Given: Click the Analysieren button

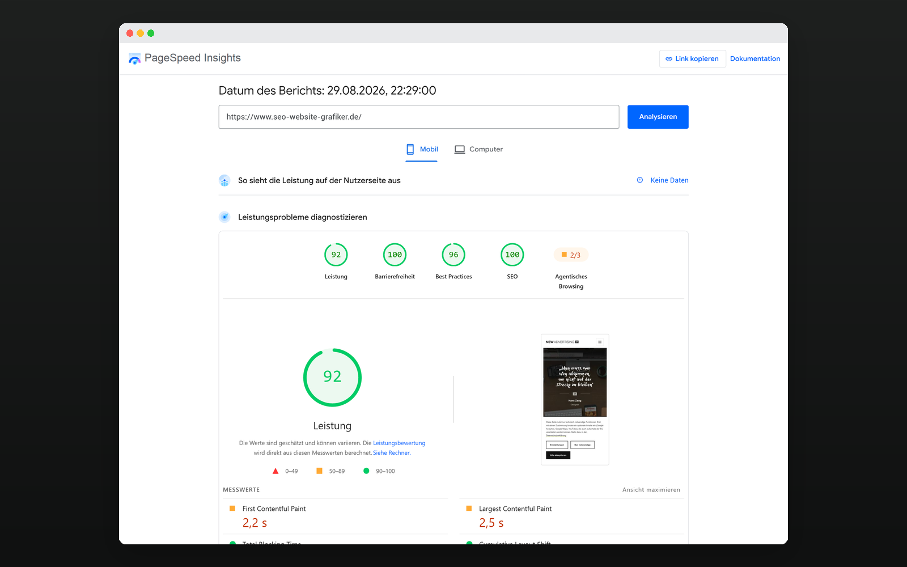Looking at the screenshot, I should 658,117.
